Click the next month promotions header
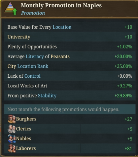 coord(70,109)
